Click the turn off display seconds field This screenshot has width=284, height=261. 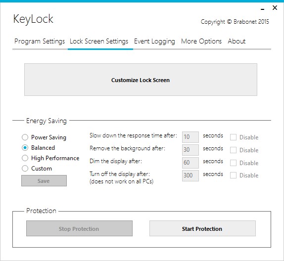coord(190,175)
